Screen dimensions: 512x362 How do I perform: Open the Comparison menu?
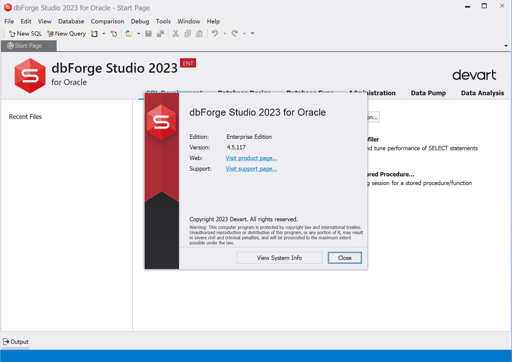point(107,21)
